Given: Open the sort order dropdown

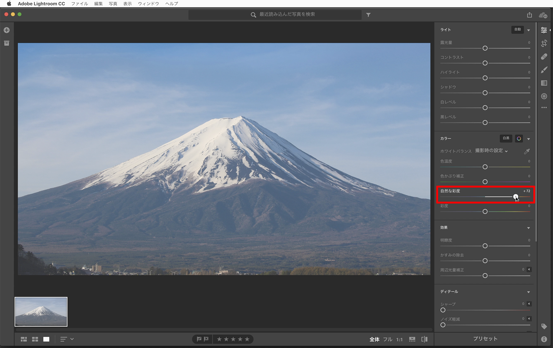Looking at the screenshot, I should pyautogui.click(x=67, y=339).
